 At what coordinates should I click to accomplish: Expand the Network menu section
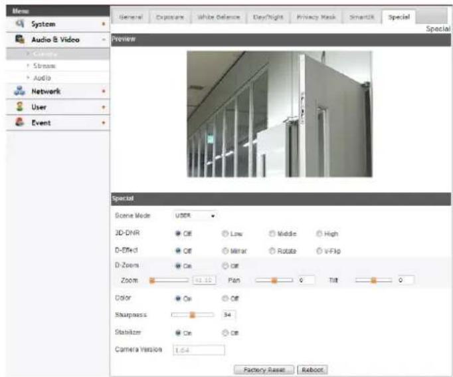(104, 91)
